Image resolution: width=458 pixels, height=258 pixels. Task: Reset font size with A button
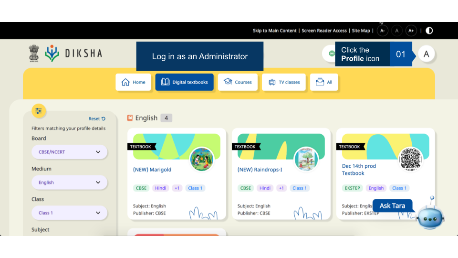396,31
